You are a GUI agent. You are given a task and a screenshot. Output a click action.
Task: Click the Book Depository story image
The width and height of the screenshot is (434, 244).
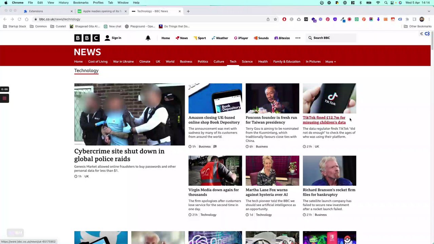click(215, 98)
